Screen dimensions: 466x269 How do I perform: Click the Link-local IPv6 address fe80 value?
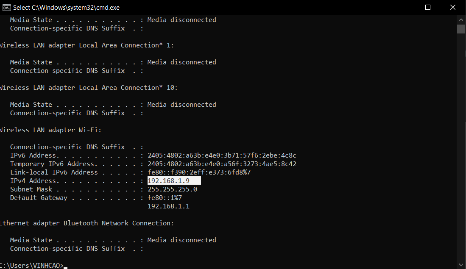199,172
